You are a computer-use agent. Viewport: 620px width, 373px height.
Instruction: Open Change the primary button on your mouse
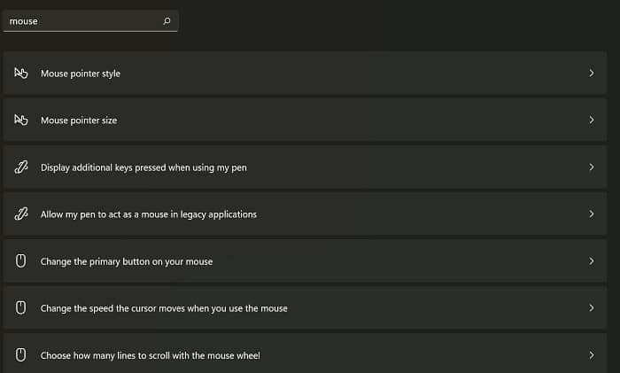[127, 261]
